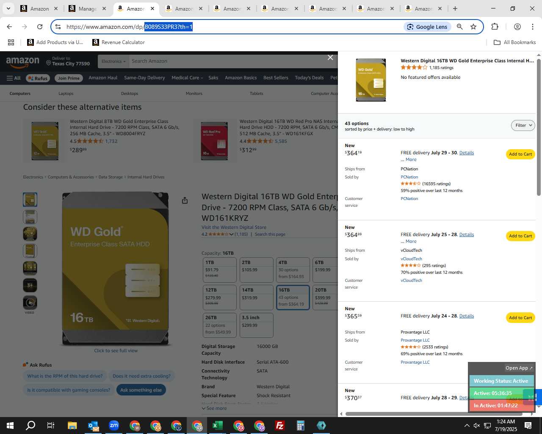Open the Windows Start menu

click(10, 426)
